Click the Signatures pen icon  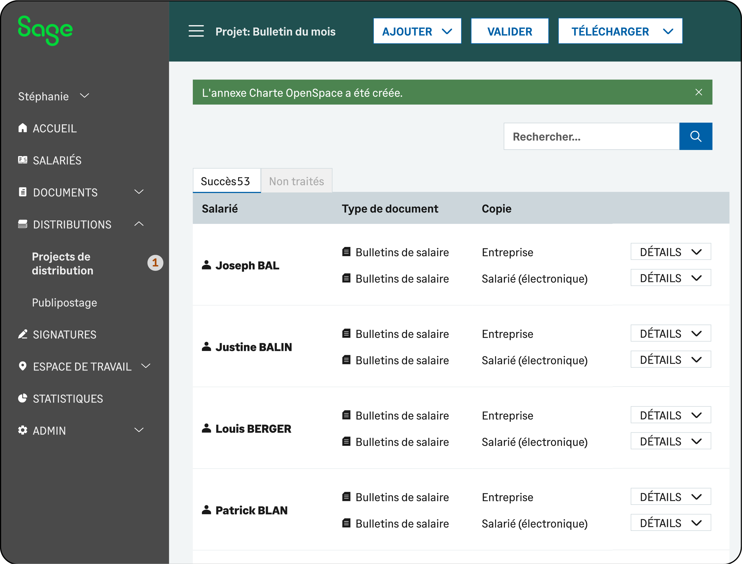23,334
